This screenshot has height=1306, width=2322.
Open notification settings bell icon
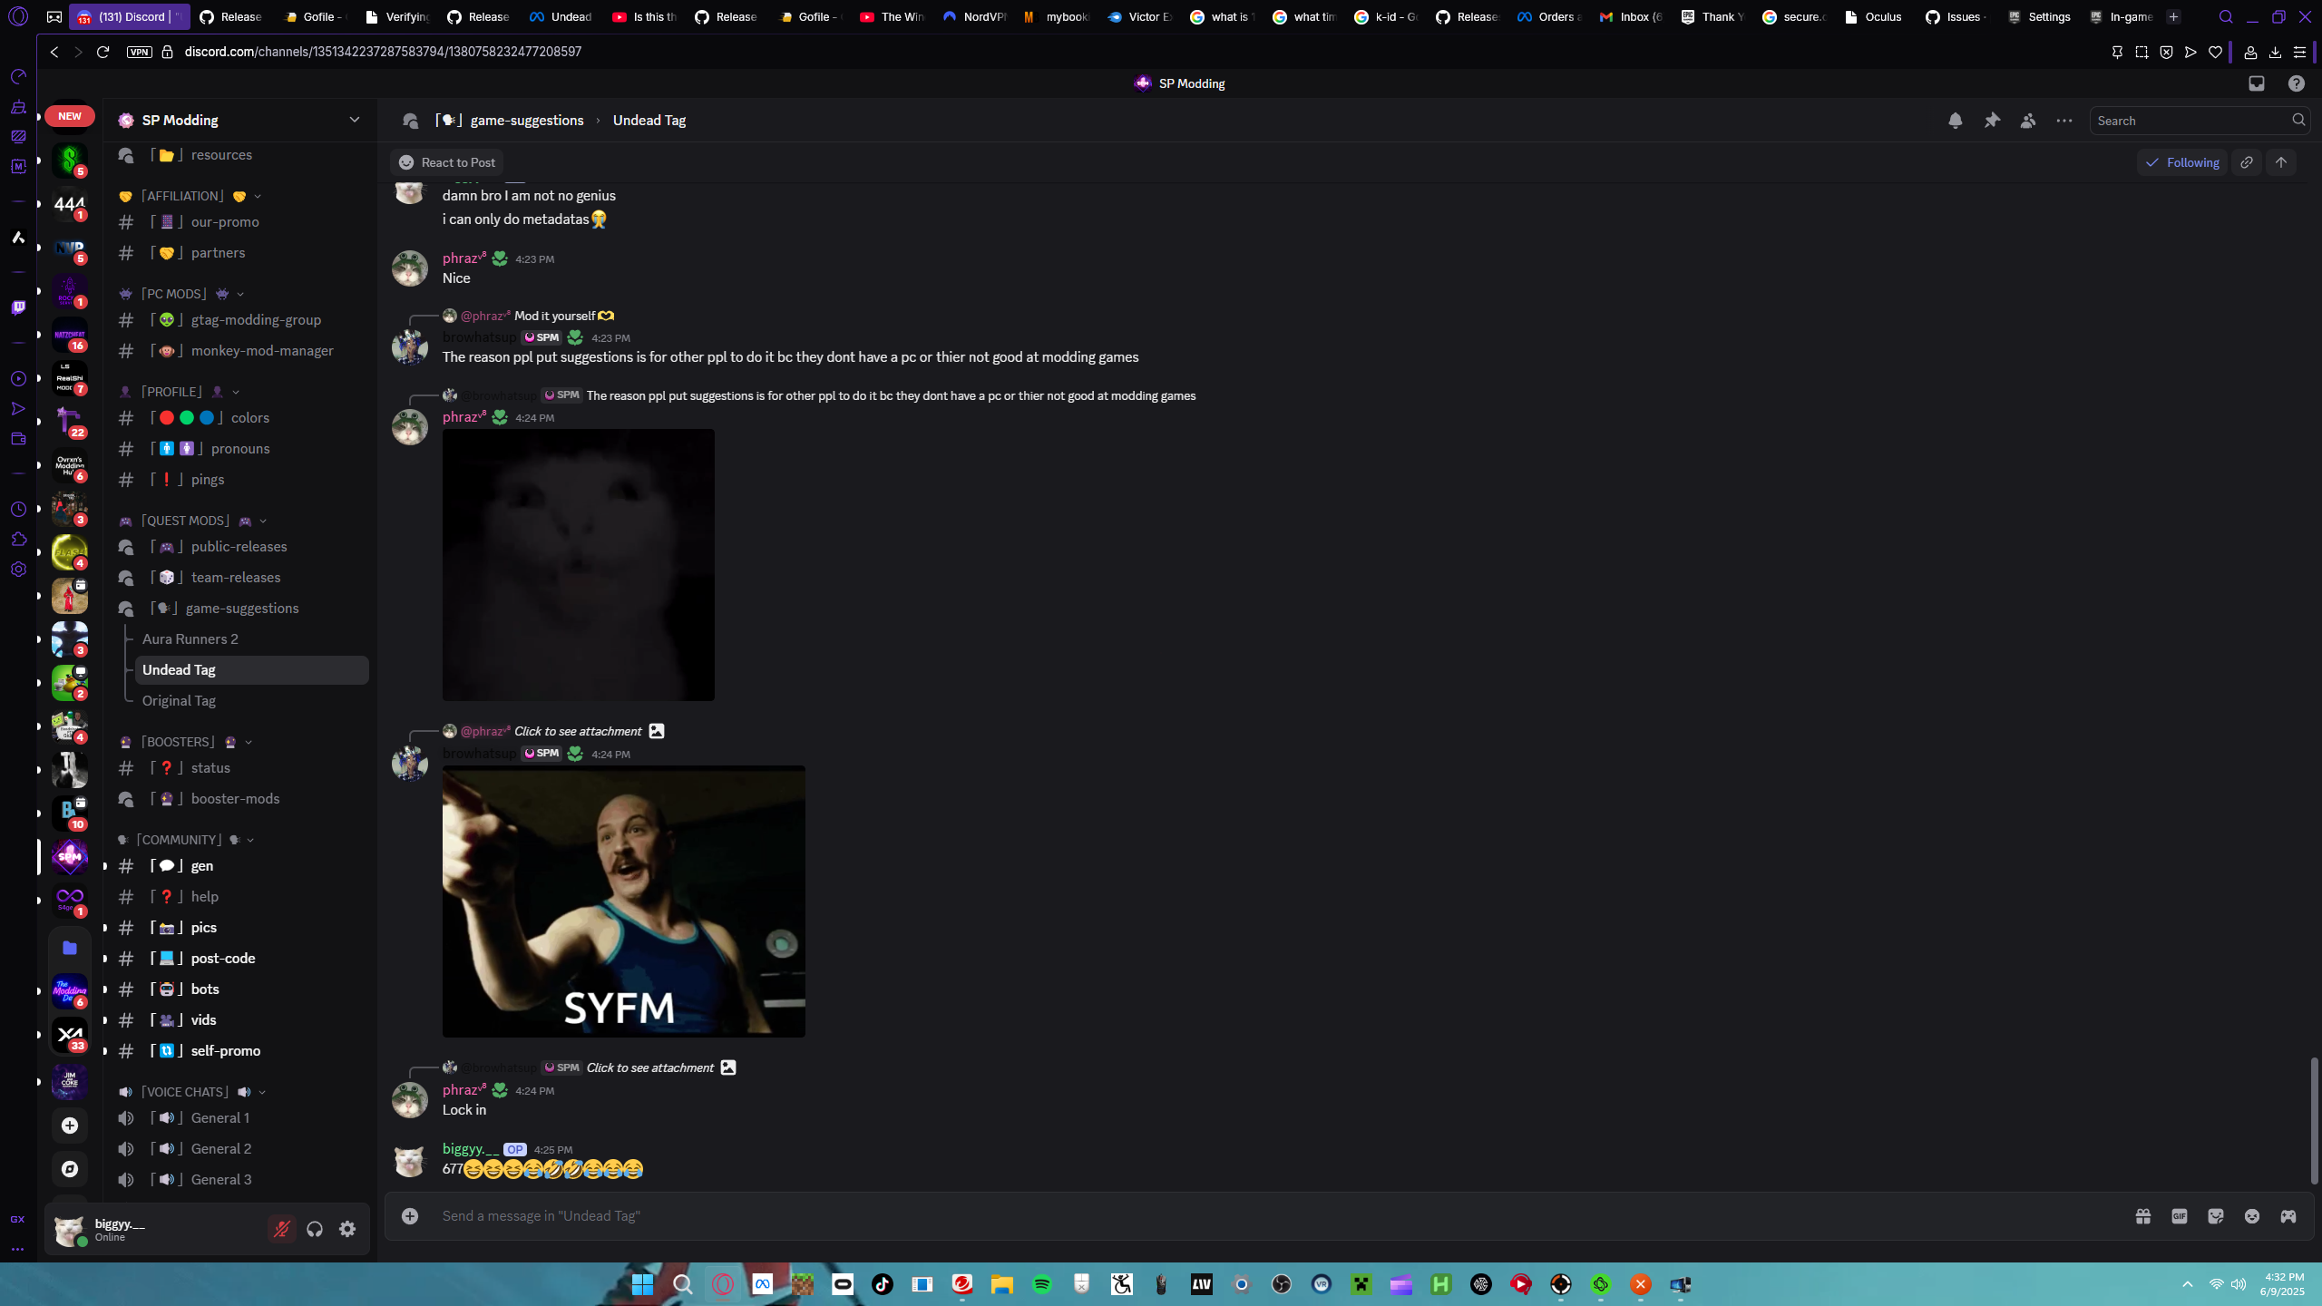click(1955, 121)
